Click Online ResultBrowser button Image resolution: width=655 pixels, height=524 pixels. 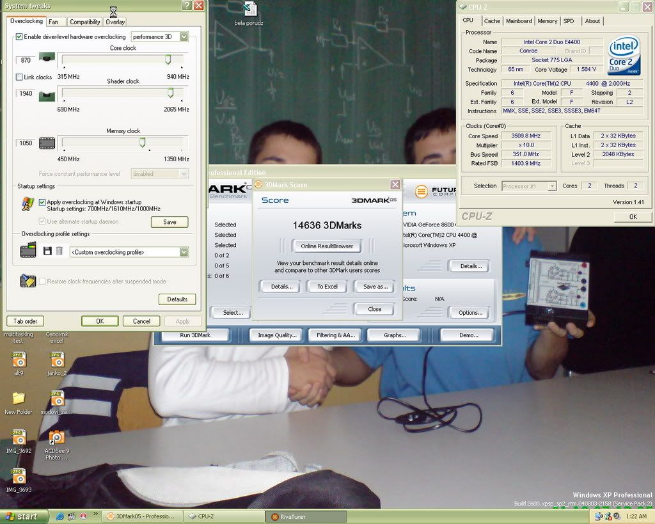pyautogui.click(x=327, y=246)
